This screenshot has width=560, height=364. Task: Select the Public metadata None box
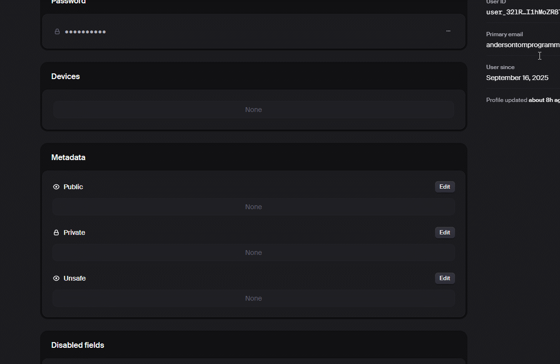click(x=253, y=207)
